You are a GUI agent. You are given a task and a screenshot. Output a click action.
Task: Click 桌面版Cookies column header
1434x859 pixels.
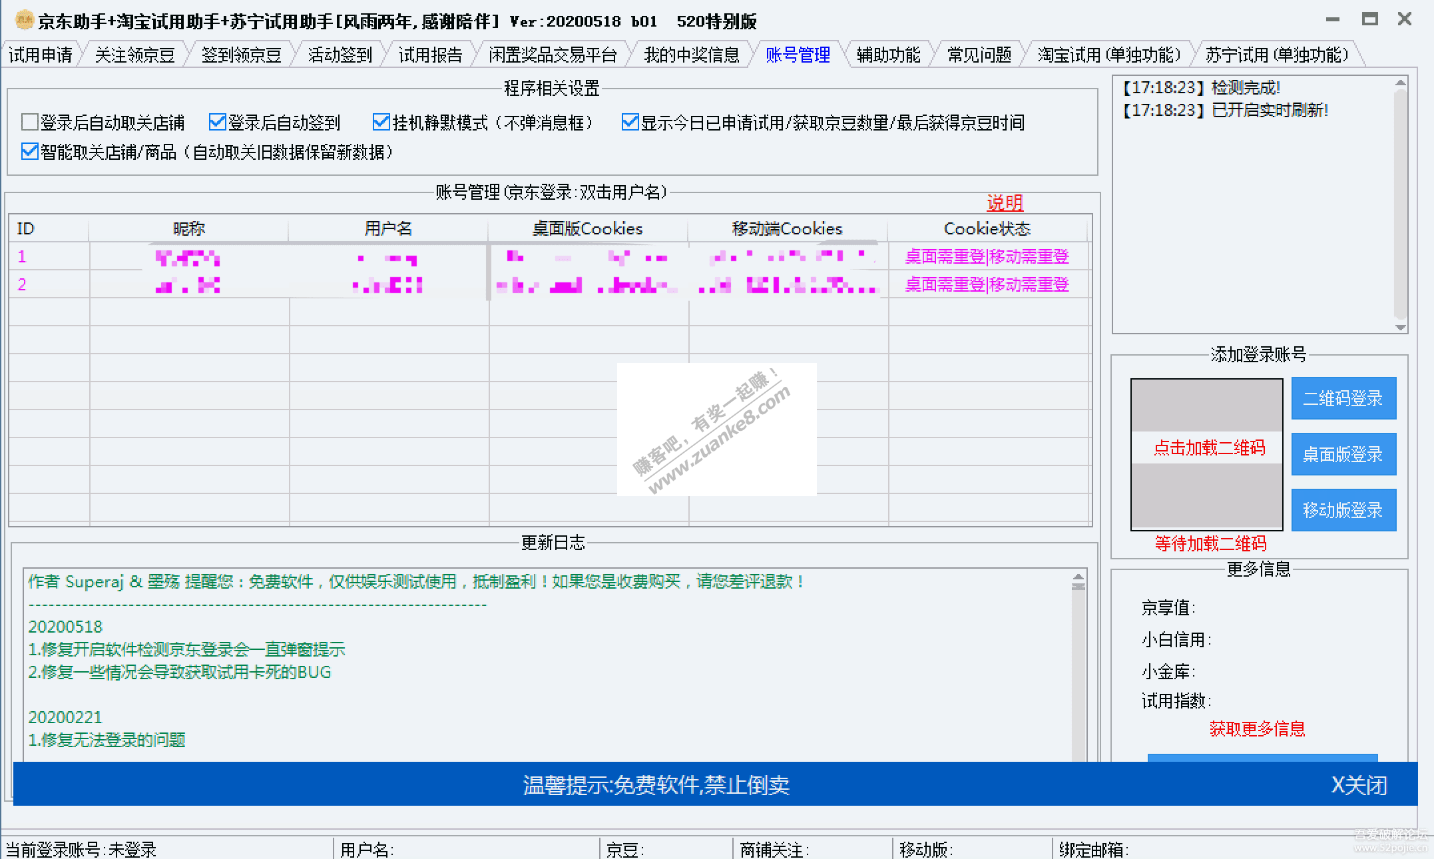[x=589, y=228]
